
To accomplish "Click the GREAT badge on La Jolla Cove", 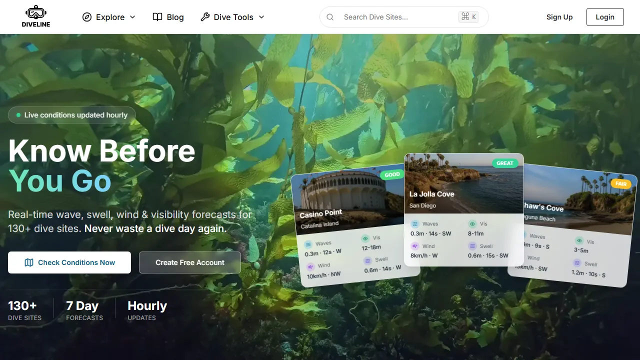I will coord(505,163).
